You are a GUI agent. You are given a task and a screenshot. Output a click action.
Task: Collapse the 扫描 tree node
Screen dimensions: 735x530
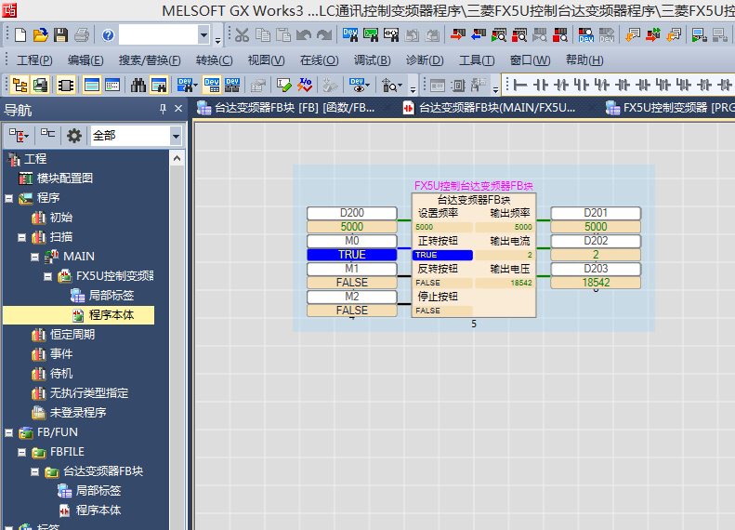point(21,238)
